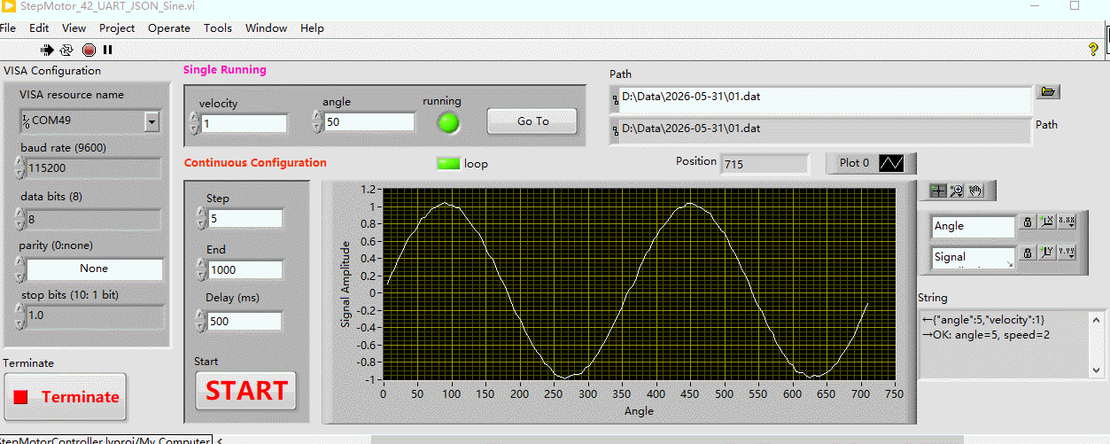
Task: Click the Signal axis name field
Action: click(974, 257)
